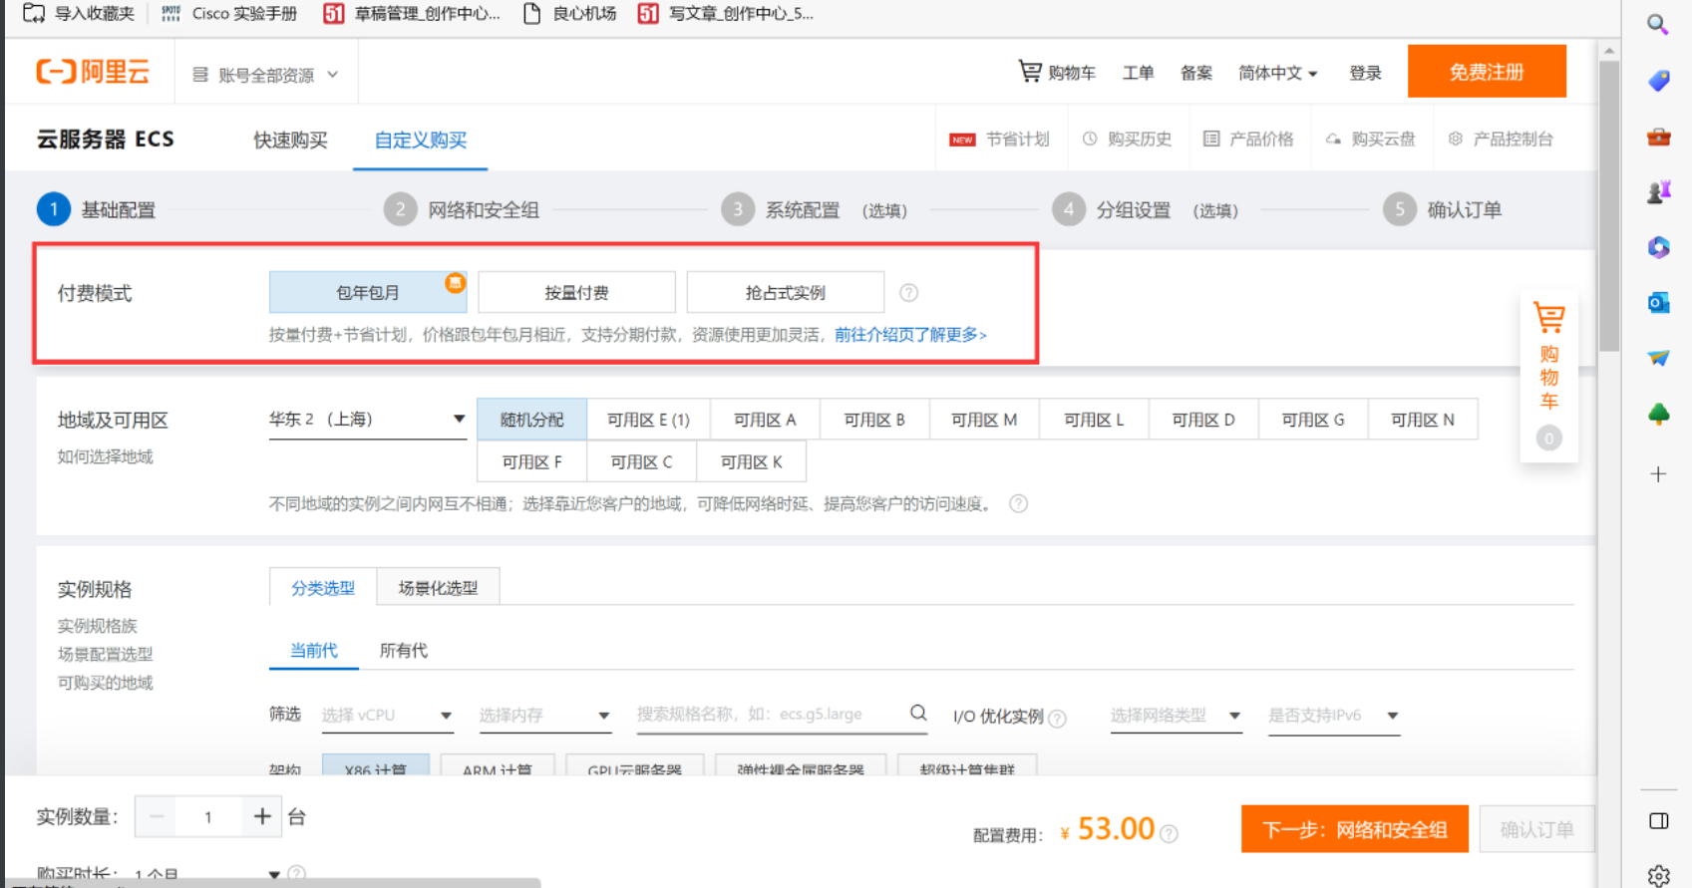Click the sidebar layout toggle icon
Screen dimensions: 1692x888
pos(1658,821)
